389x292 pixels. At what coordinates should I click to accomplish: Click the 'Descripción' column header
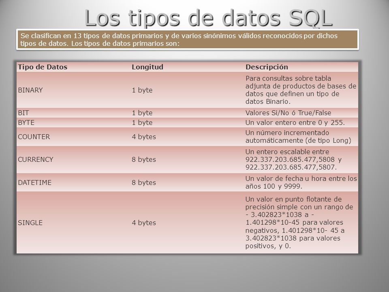click(x=267, y=67)
